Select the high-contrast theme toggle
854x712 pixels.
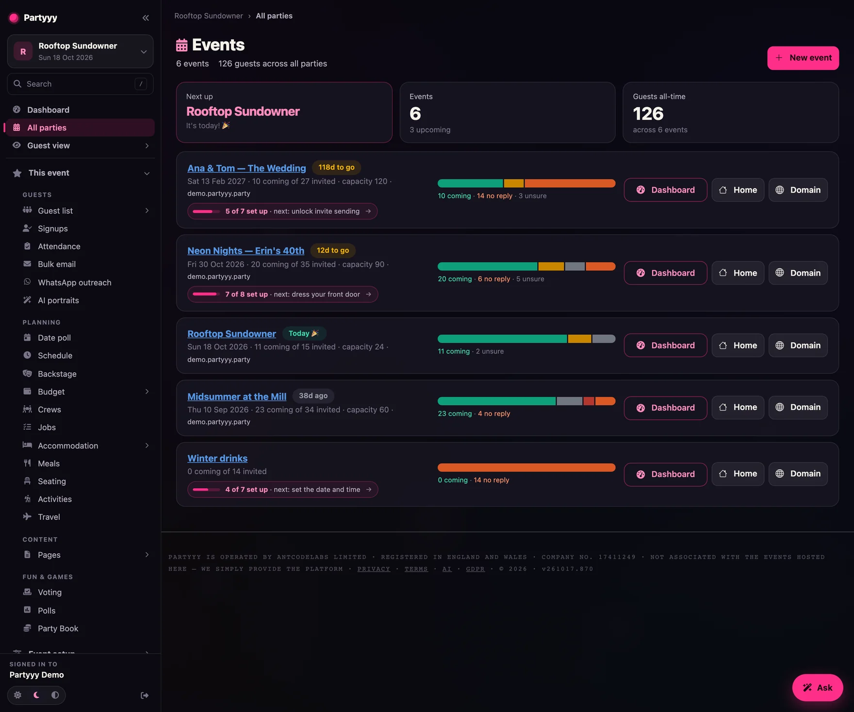click(x=55, y=695)
